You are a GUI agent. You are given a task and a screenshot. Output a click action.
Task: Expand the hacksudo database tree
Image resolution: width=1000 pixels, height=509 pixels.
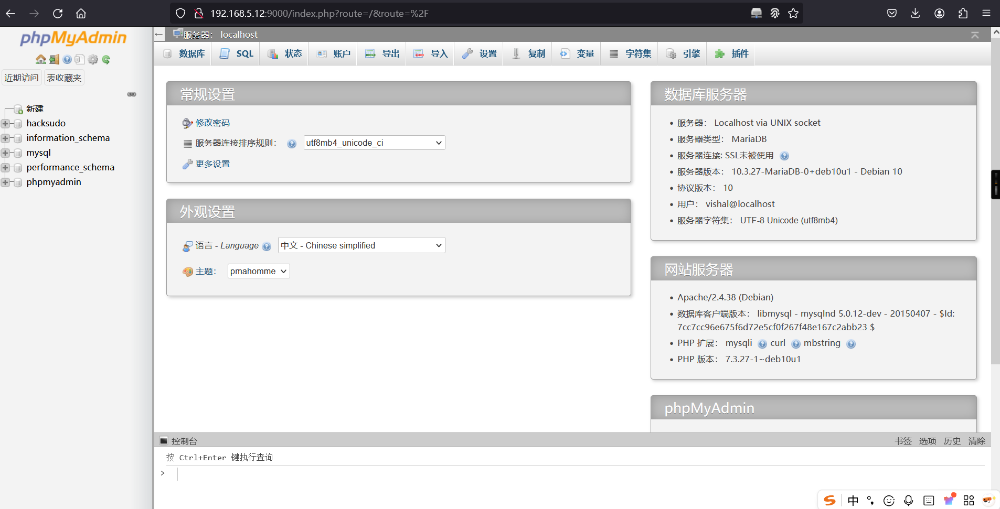point(5,124)
